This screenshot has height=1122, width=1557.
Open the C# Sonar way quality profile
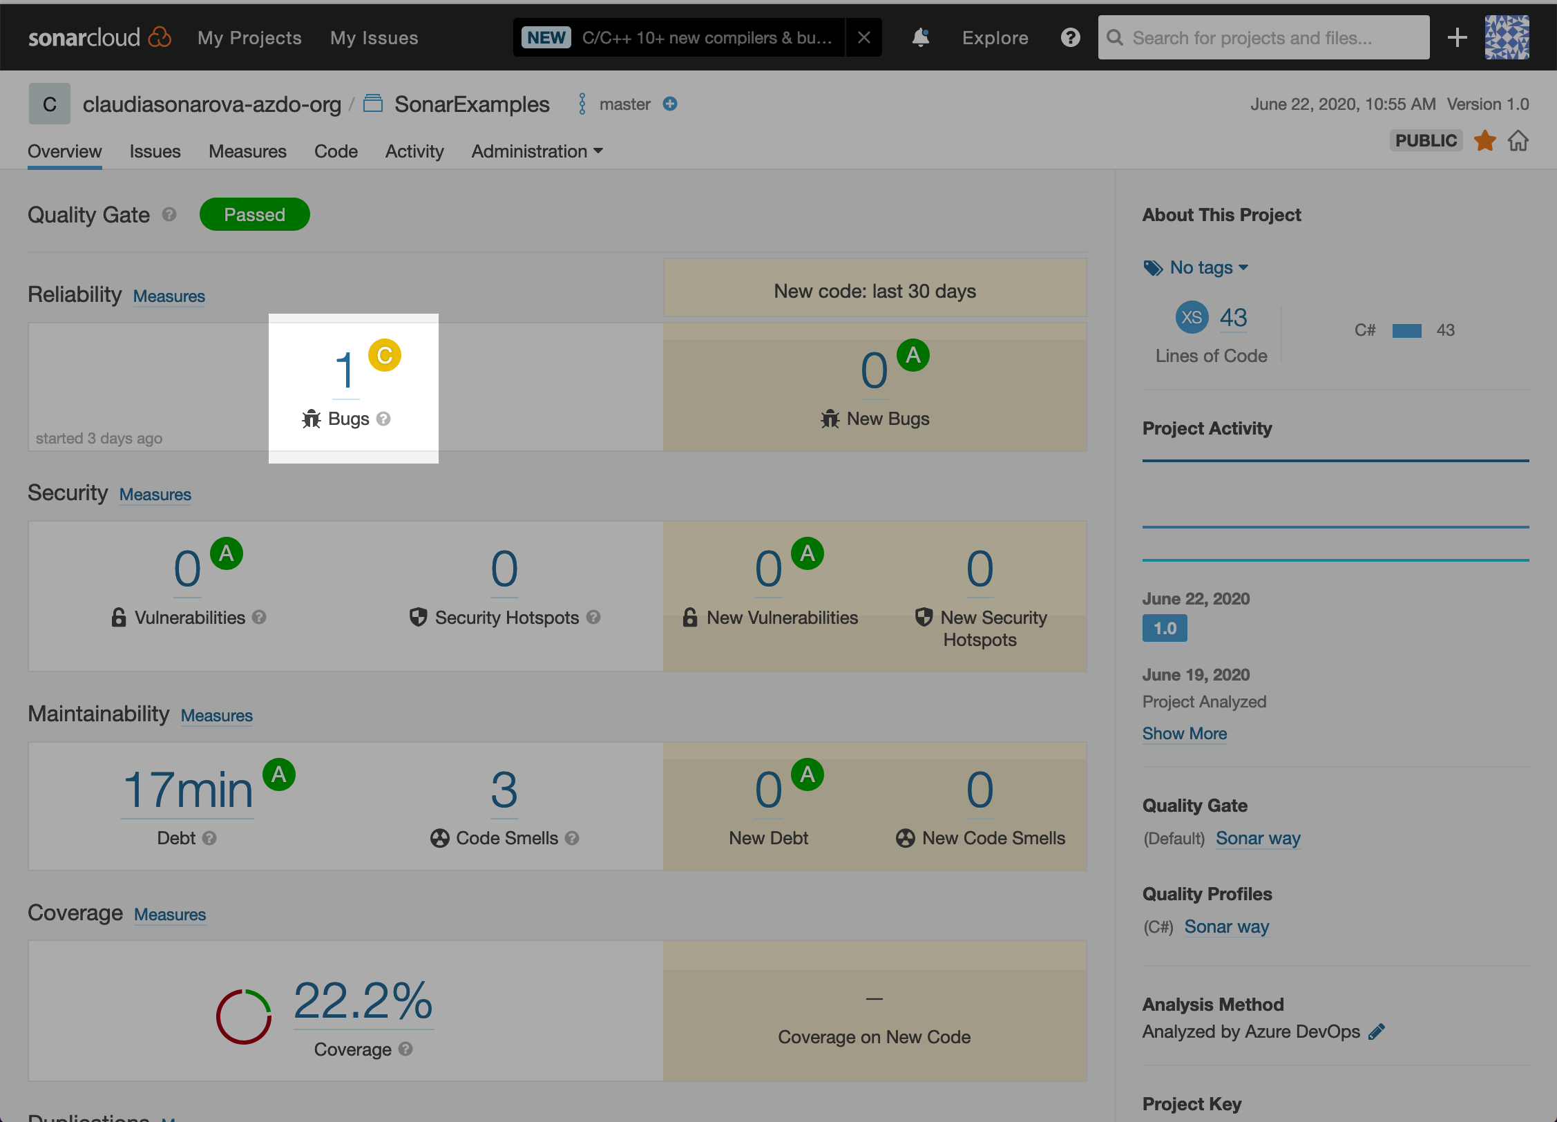coord(1226,926)
